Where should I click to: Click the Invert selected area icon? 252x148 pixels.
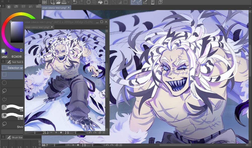point(119,2)
